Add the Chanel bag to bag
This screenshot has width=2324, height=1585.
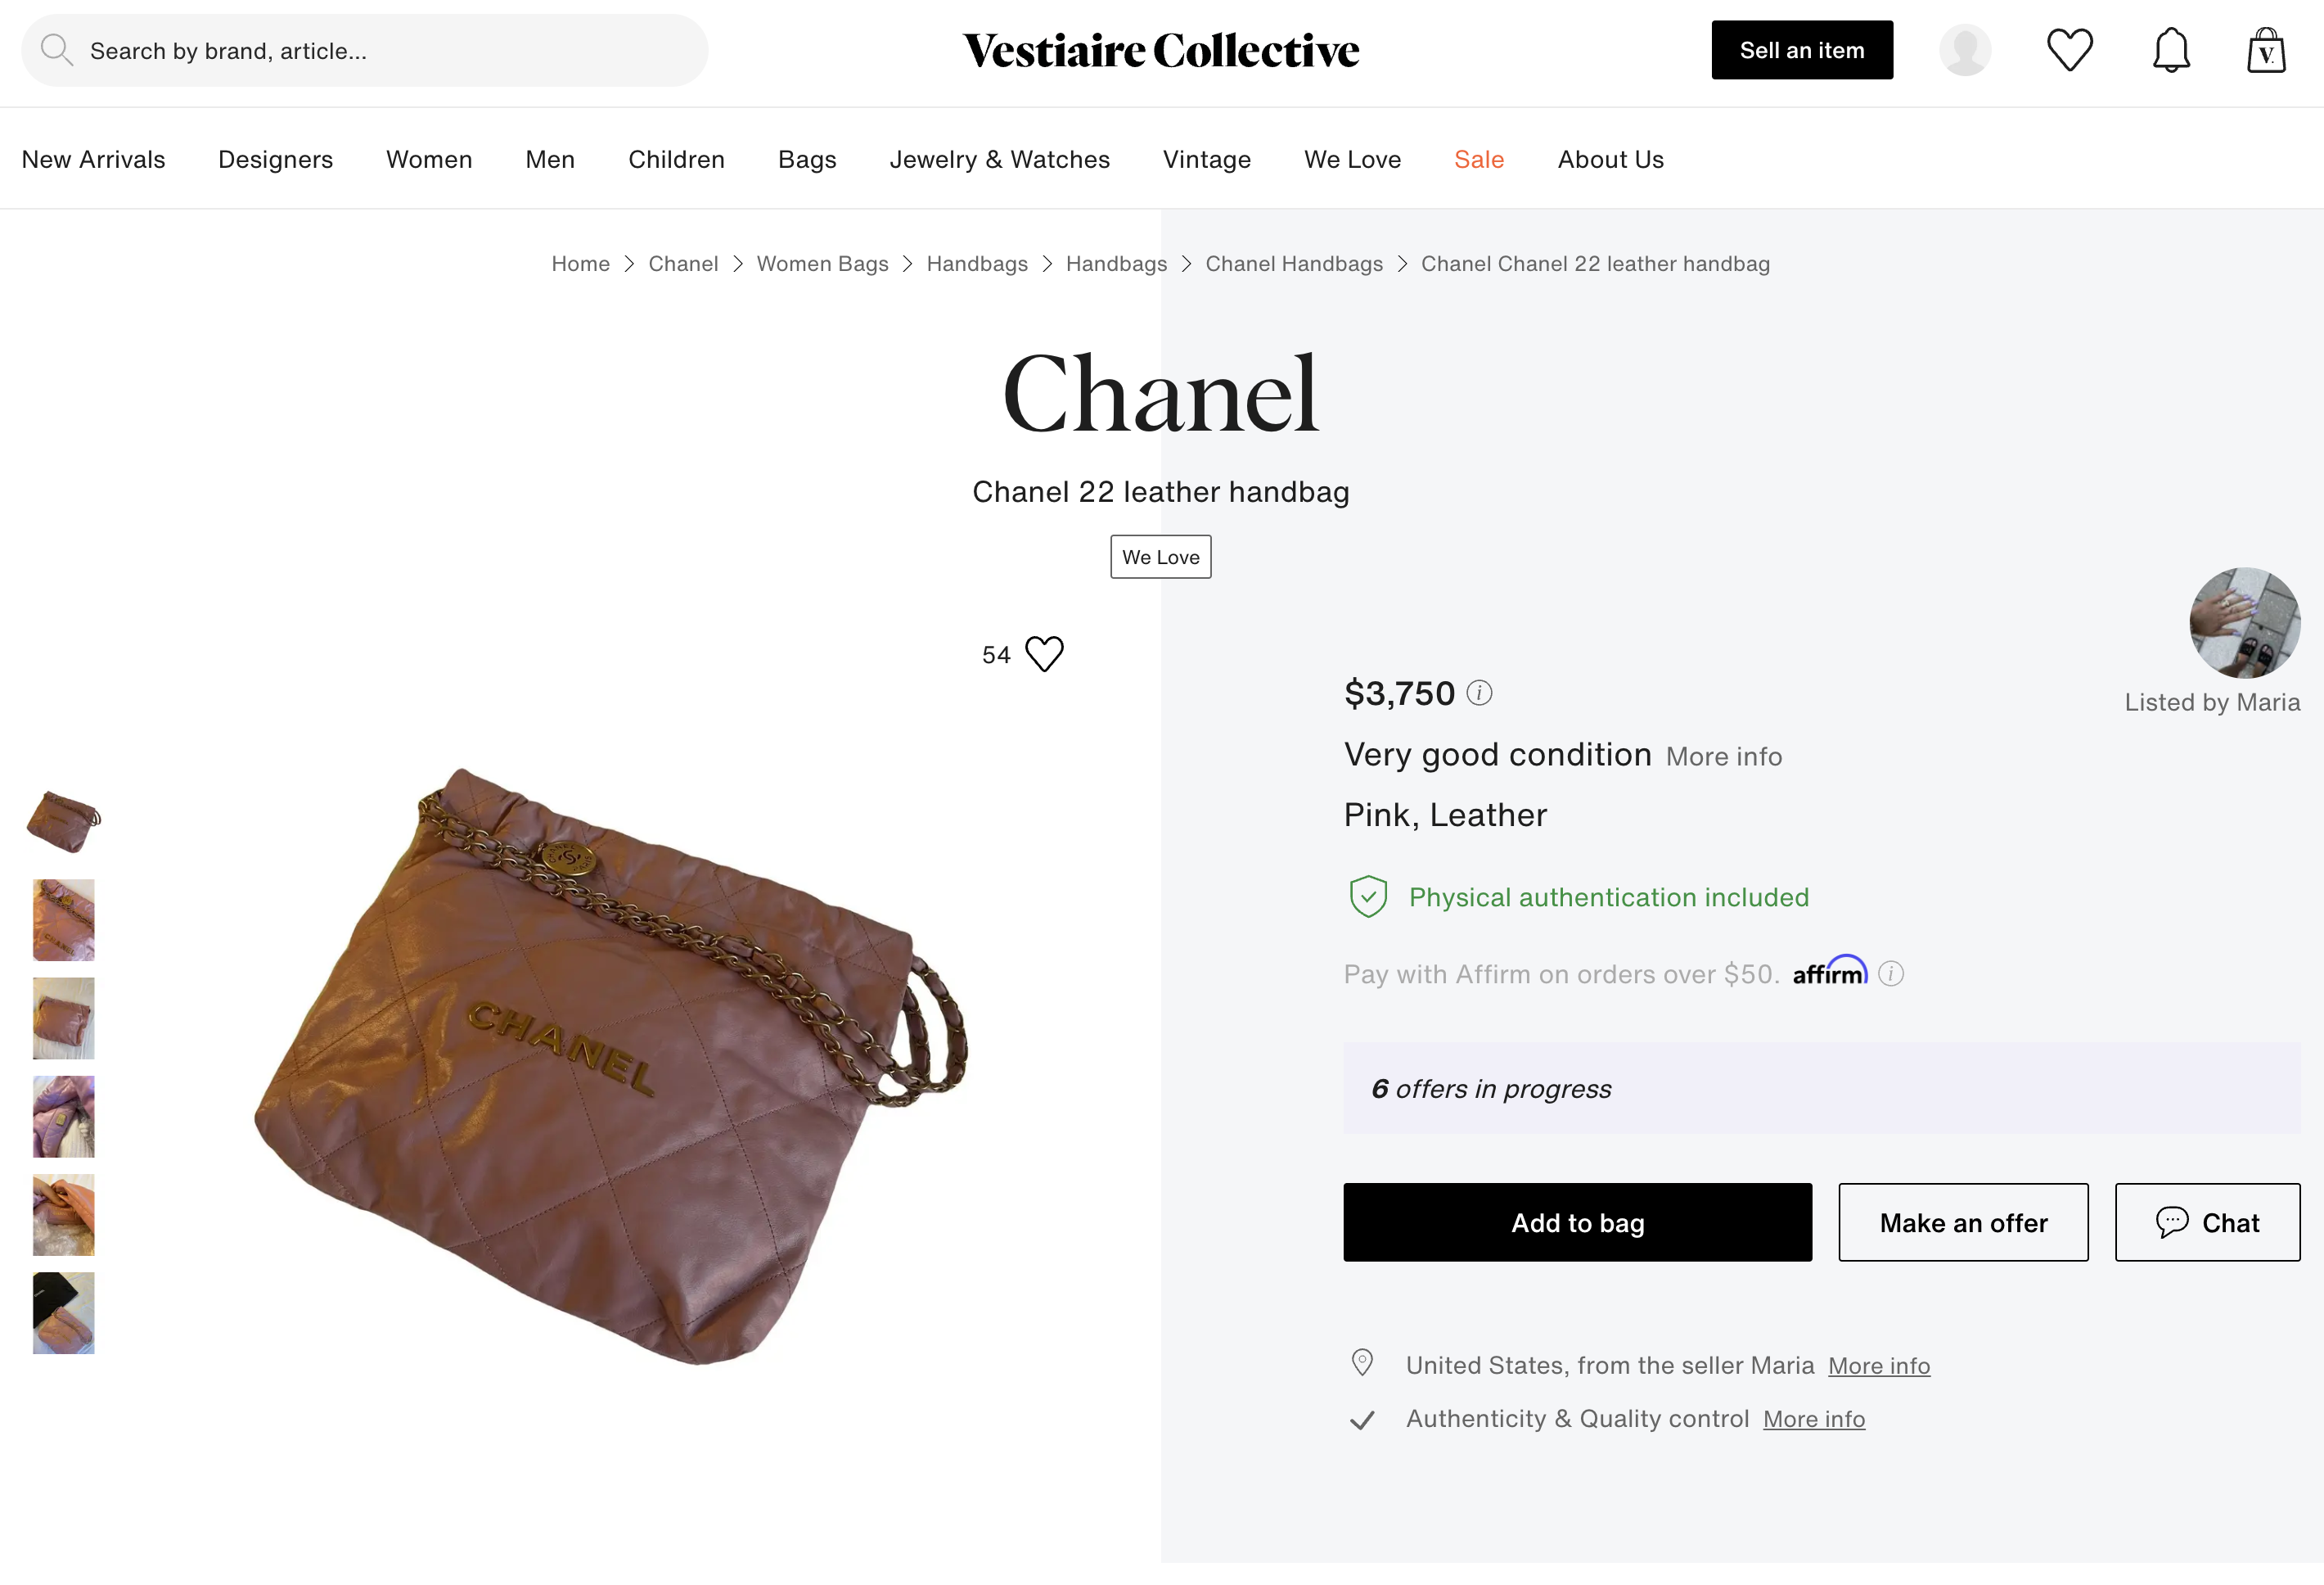1577,1221
